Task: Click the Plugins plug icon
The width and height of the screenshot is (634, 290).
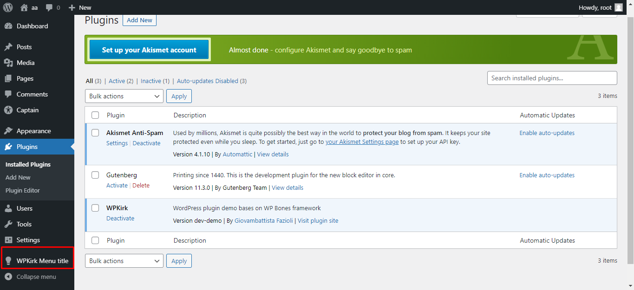Action: [8, 147]
